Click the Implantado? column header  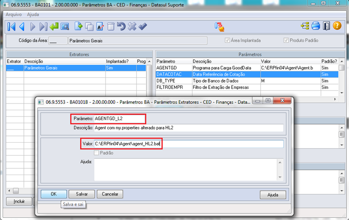point(121,61)
